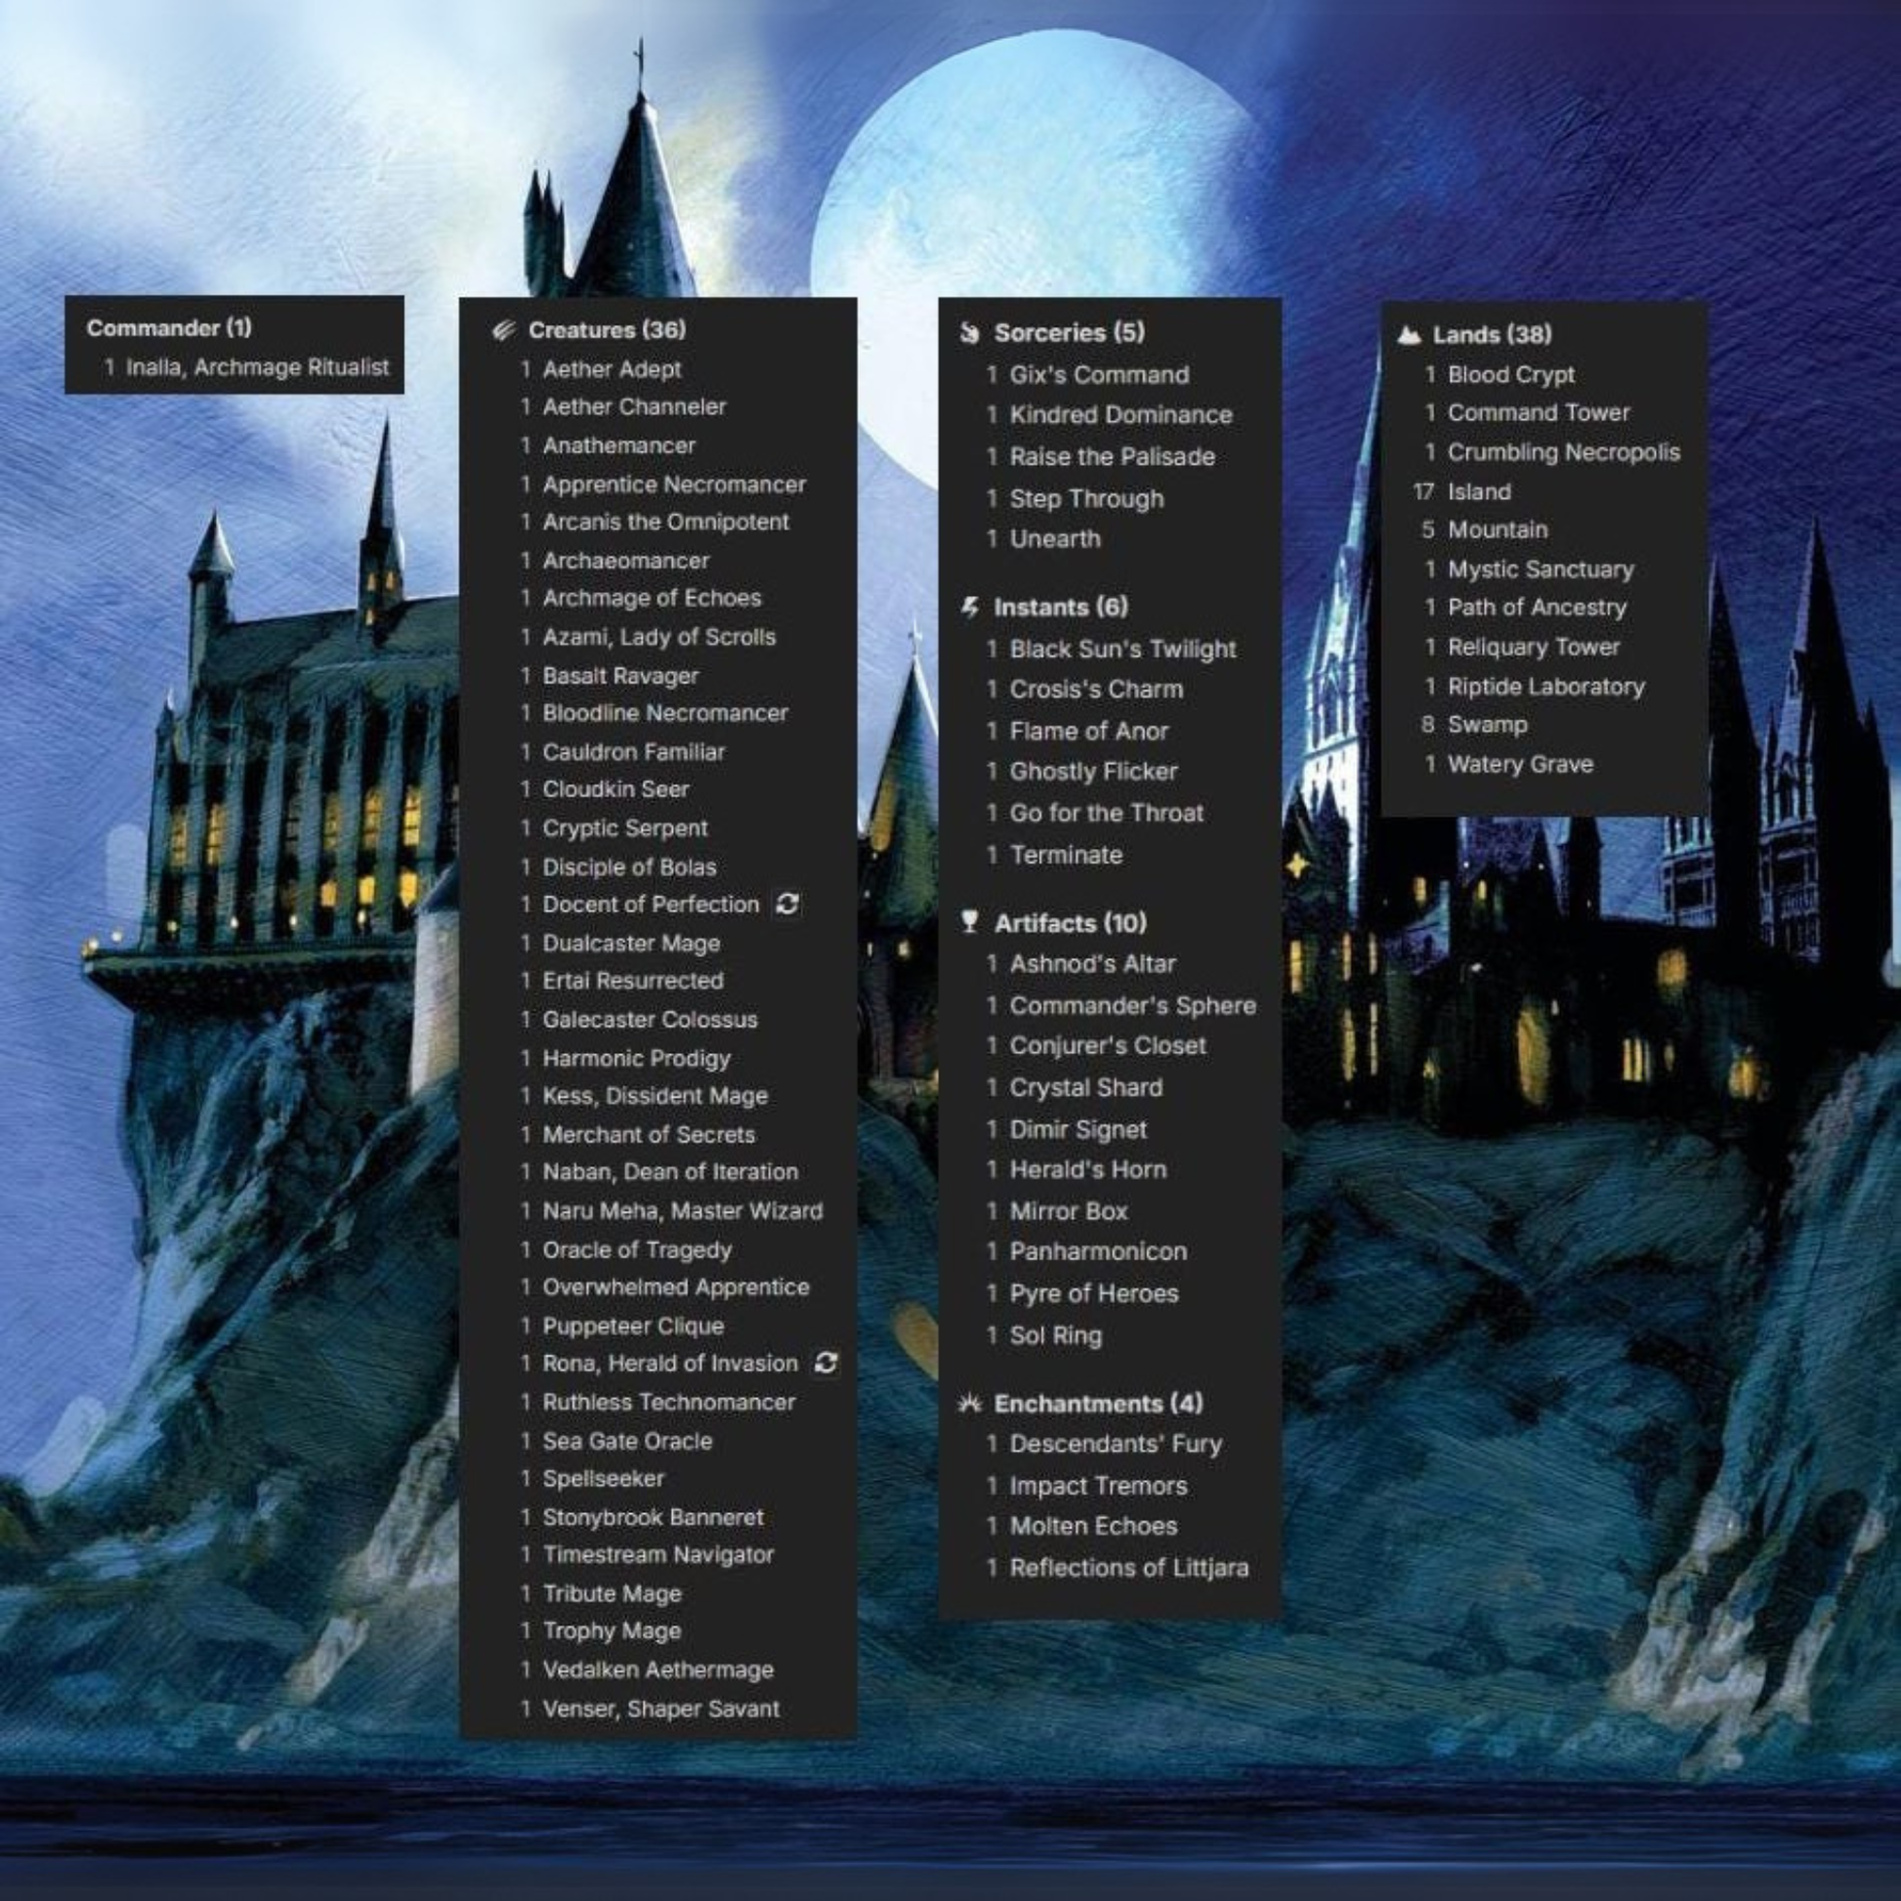Click the Artifacts goblet category icon

point(969,922)
